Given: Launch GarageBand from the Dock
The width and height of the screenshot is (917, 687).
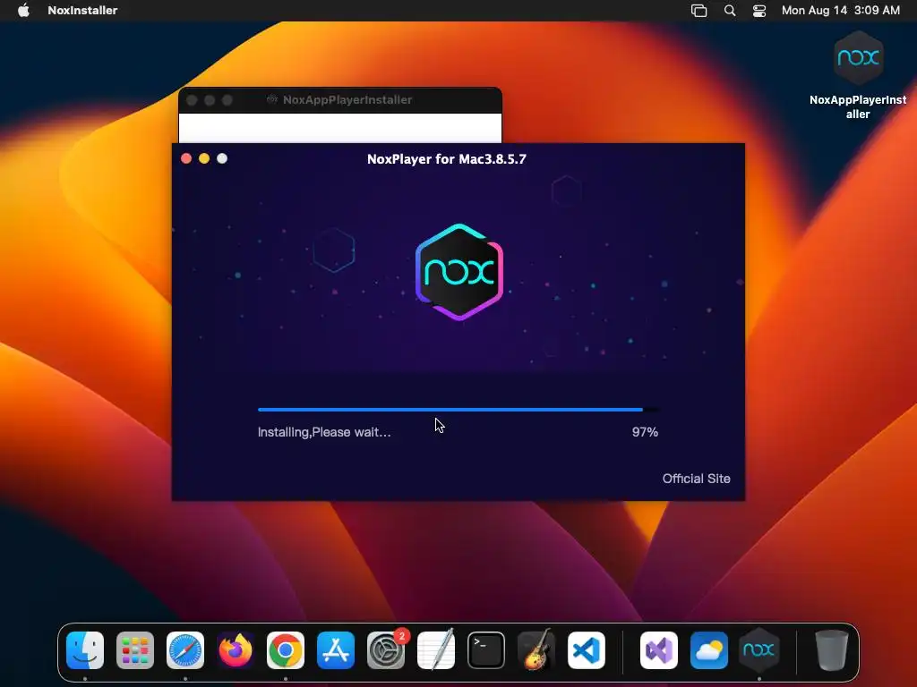Looking at the screenshot, I should coord(536,650).
